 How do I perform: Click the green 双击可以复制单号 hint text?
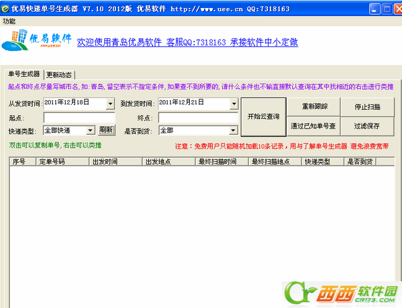(55, 145)
